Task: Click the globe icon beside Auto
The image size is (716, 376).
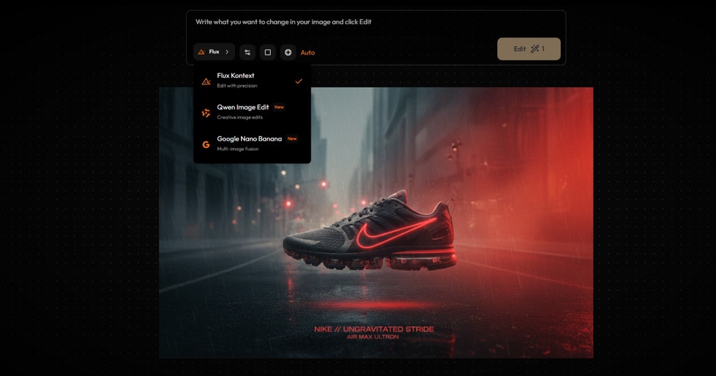Action: (288, 53)
